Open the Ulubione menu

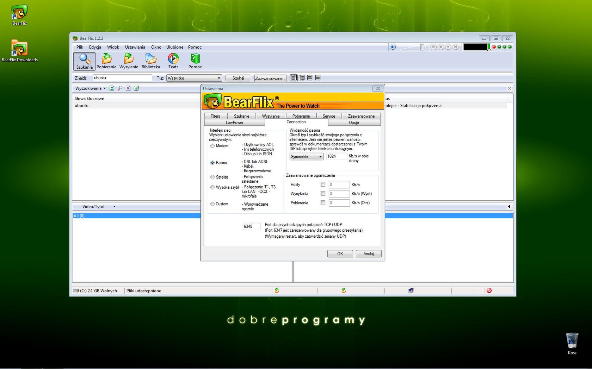(x=175, y=47)
